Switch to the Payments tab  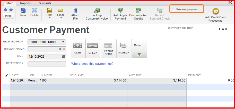(x=44, y=3)
